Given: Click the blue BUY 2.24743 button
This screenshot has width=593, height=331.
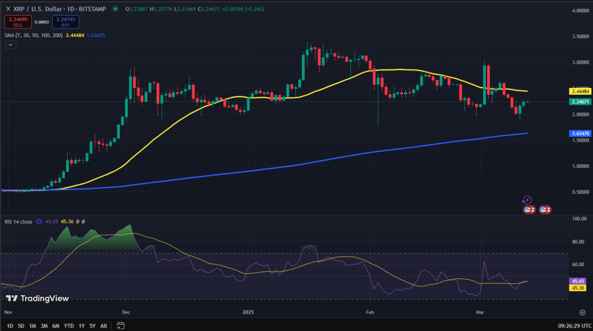Looking at the screenshot, I should click(x=65, y=22).
